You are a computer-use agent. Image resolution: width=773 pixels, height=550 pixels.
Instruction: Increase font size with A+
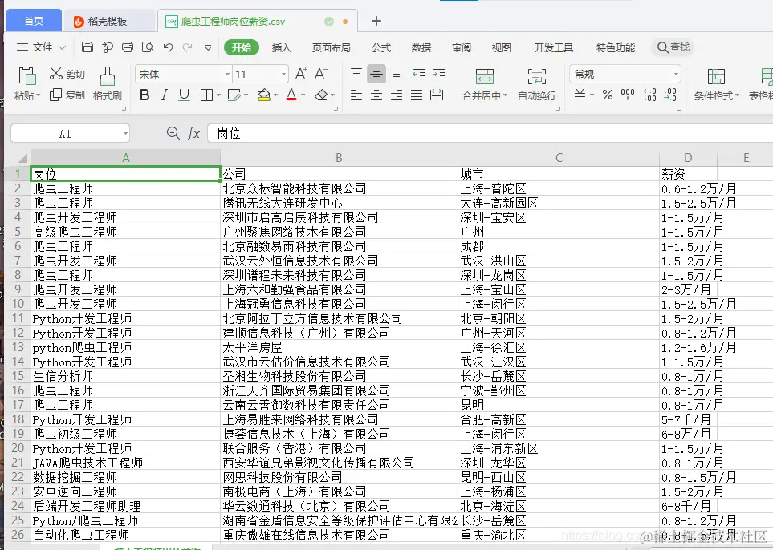tap(301, 75)
